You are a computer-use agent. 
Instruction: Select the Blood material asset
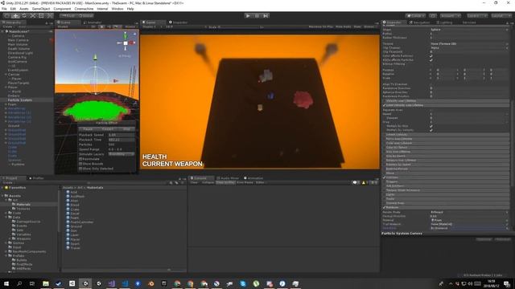click(75, 205)
